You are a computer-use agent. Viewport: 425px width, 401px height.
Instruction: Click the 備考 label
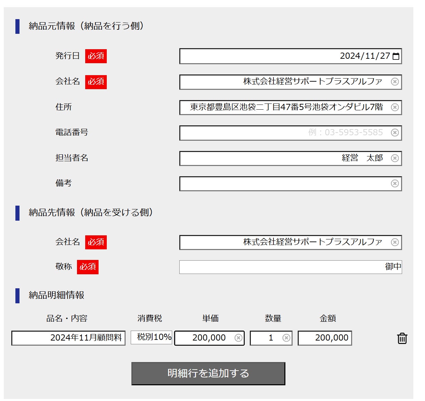[64, 183]
